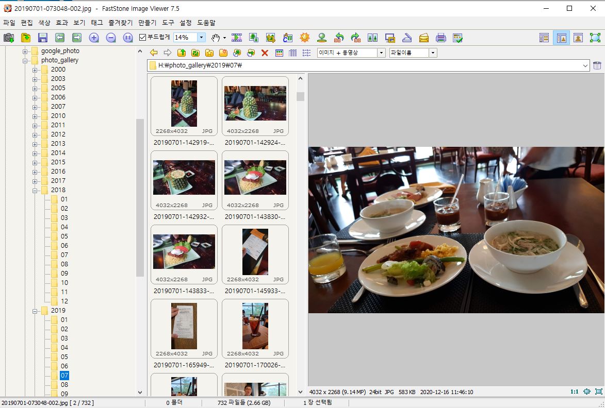
Task: Open the clone and heal stamp icon
Action: click(x=322, y=38)
